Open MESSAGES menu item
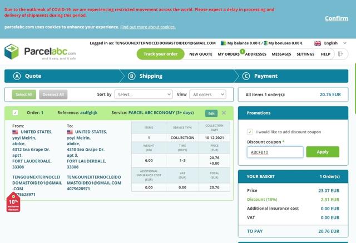The image size is (356, 243). [281, 54]
